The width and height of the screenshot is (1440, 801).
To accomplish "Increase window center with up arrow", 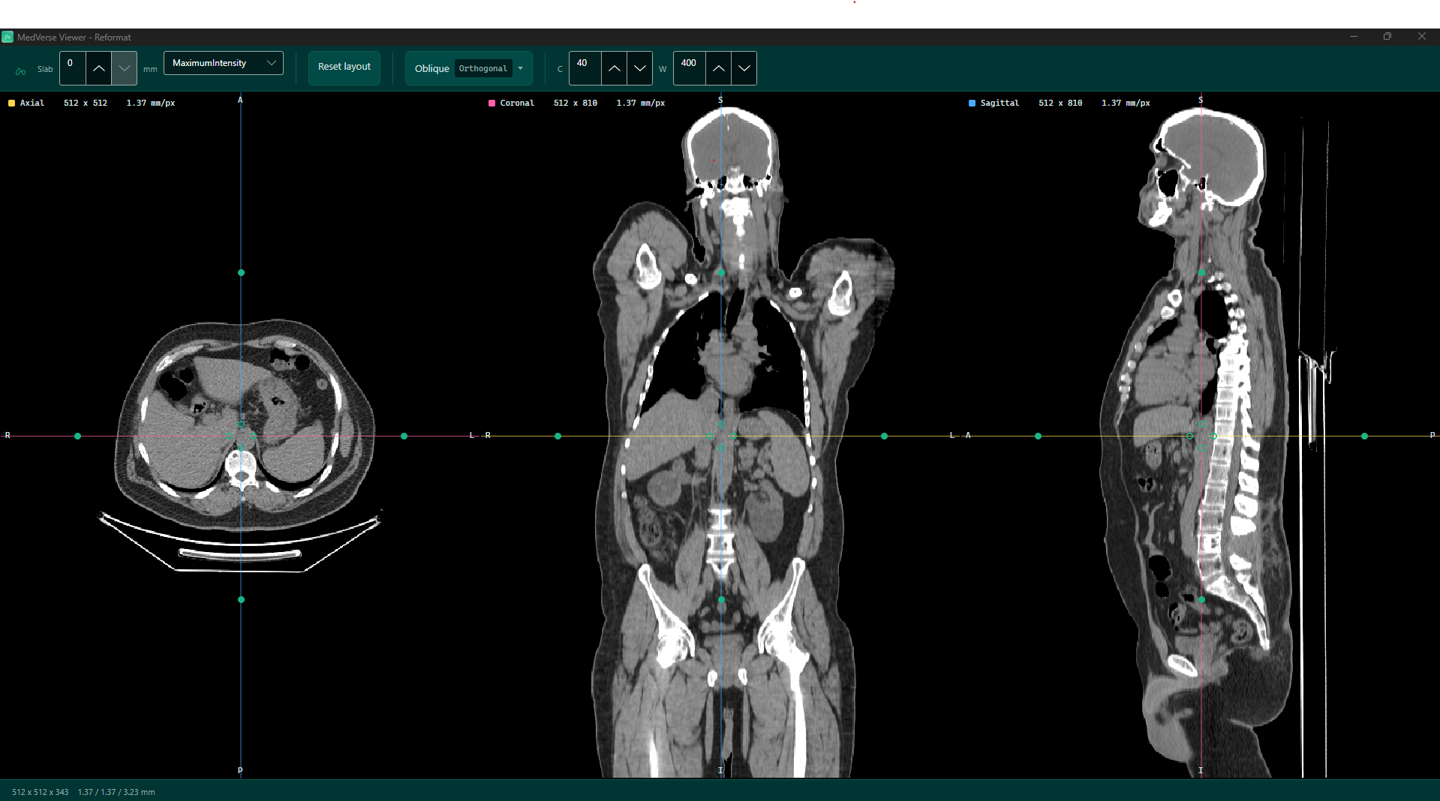I will click(615, 68).
